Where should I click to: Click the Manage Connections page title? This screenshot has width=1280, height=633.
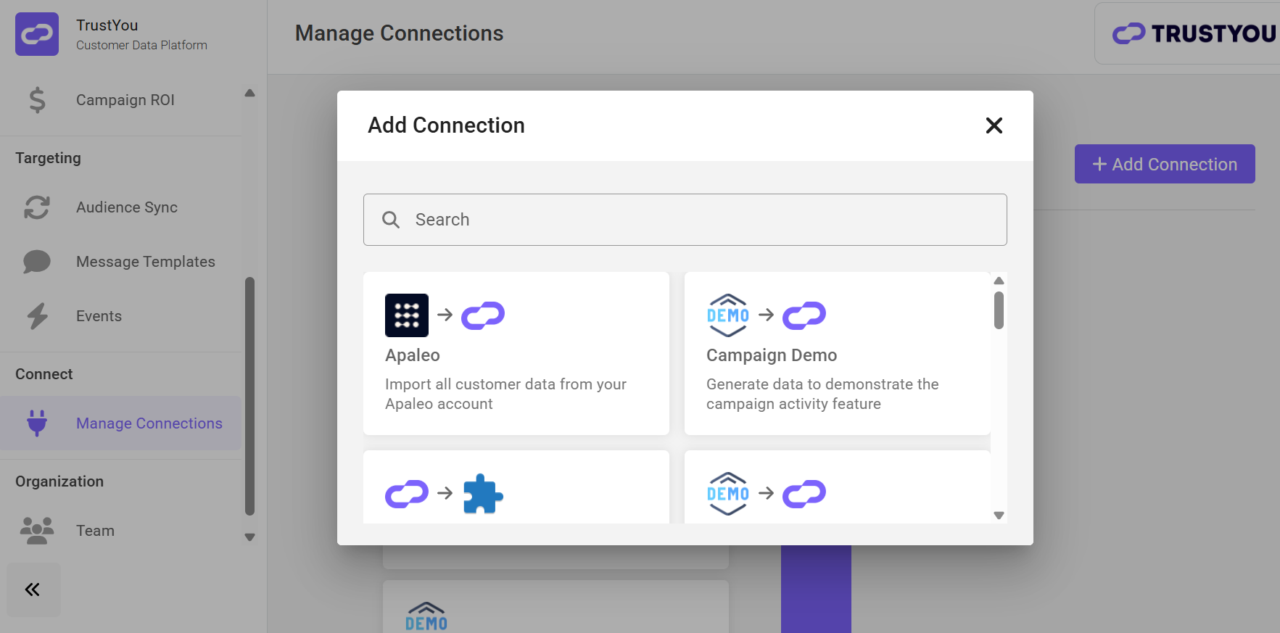click(x=399, y=33)
